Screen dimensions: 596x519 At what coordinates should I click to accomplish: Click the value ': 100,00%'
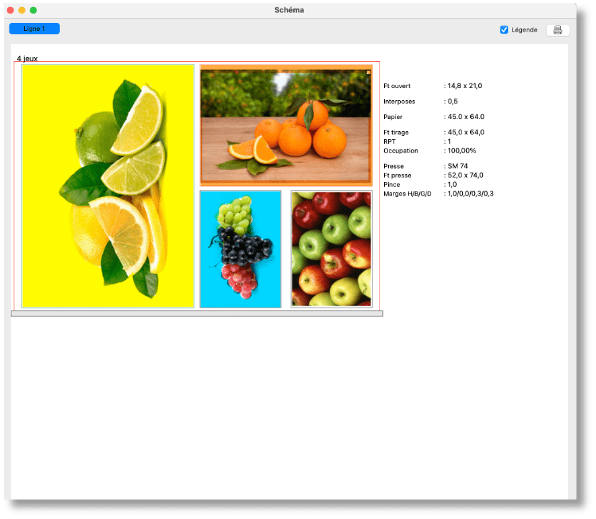459,151
